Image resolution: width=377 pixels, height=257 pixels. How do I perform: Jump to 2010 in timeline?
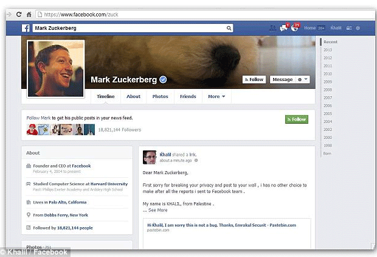pos(328,74)
